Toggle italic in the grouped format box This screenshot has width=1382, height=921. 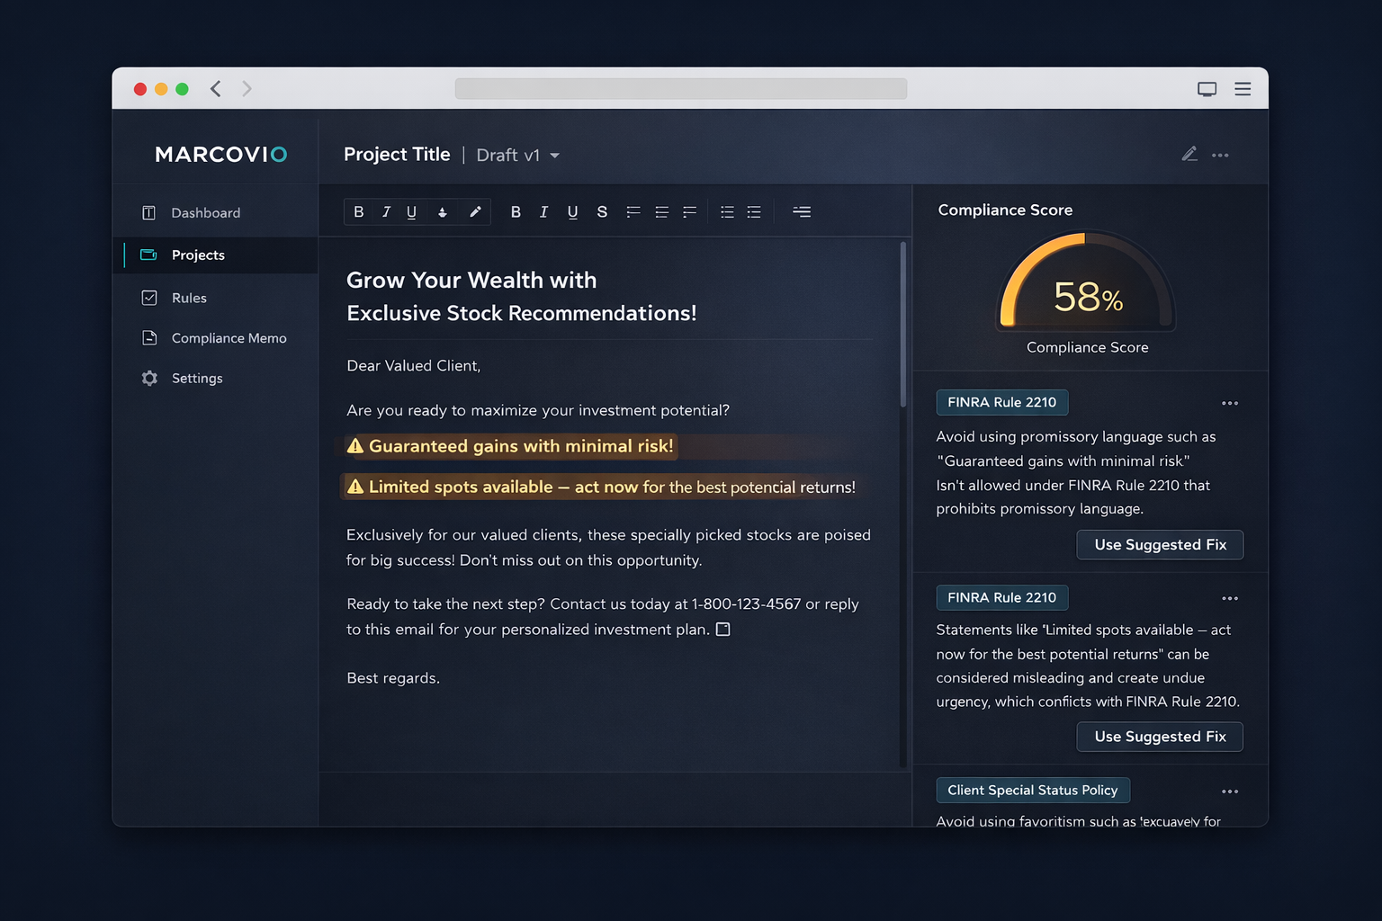pyautogui.click(x=386, y=212)
